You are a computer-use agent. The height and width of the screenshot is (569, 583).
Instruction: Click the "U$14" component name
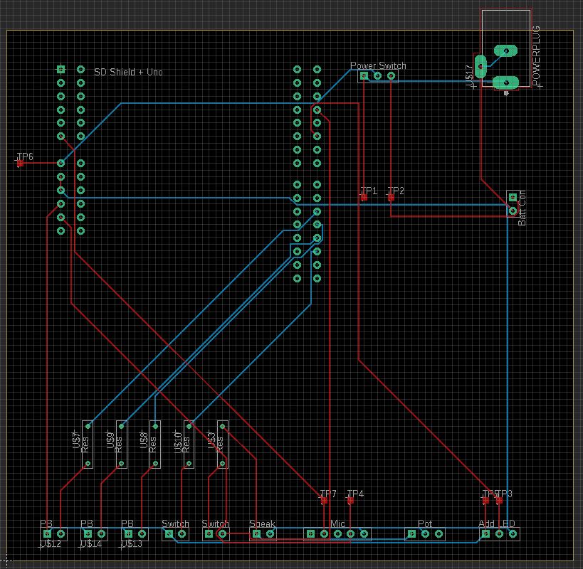pyautogui.click(x=91, y=543)
